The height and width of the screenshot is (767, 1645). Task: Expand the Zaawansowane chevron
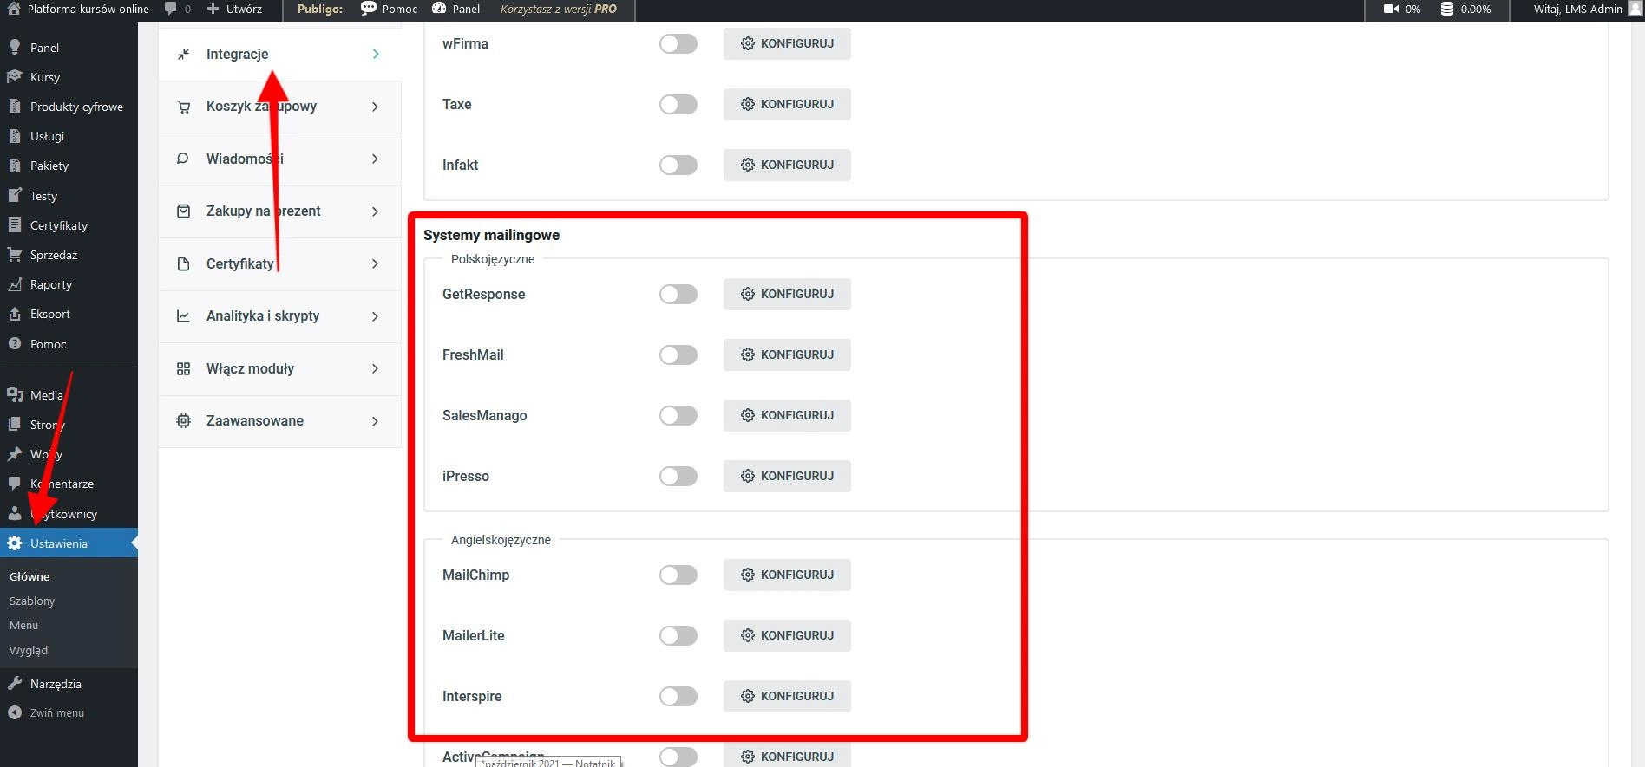(x=376, y=421)
